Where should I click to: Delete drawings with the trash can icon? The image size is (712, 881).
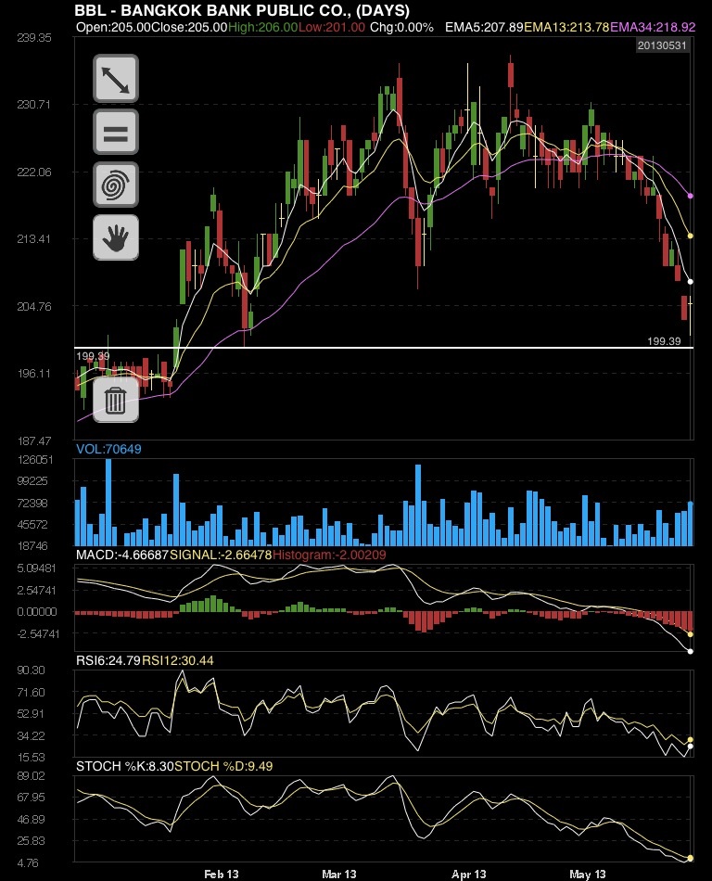coord(116,400)
